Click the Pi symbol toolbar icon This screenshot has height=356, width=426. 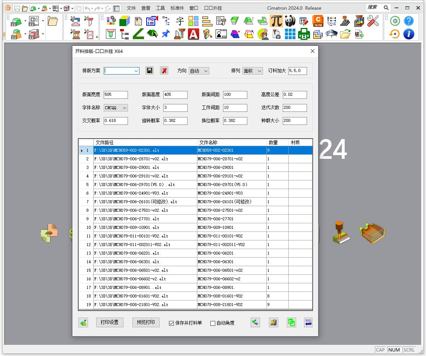click(276, 21)
